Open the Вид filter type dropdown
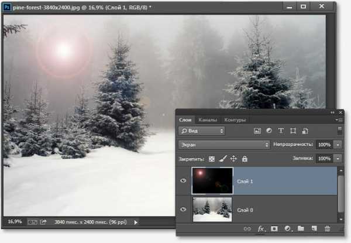Viewport: 351px width, 243px height. (x=202, y=131)
